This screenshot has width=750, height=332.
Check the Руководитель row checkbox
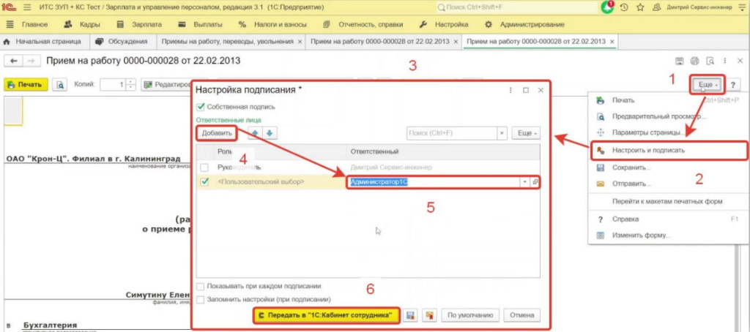tap(204, 167)
